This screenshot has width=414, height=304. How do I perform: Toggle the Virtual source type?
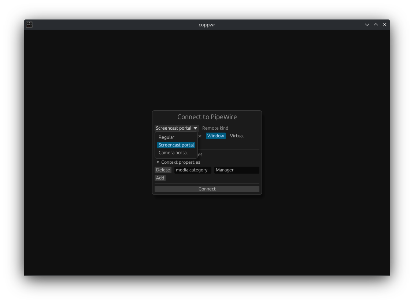tap(237, 136)
